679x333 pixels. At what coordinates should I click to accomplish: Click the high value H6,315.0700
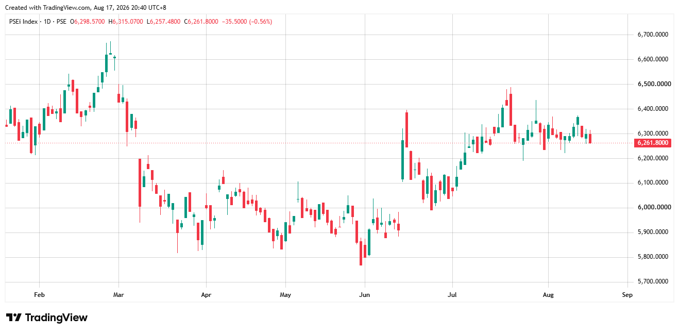(x=125, y=22)
